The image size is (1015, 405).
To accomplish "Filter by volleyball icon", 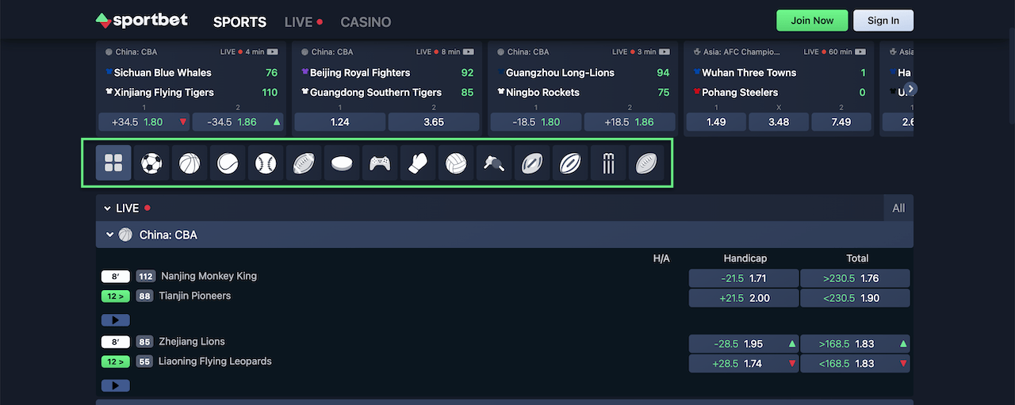I will (456, 163).
